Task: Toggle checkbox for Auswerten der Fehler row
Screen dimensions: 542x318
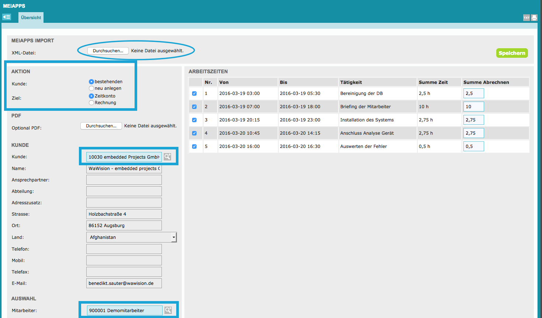Action: coord(194,146)
